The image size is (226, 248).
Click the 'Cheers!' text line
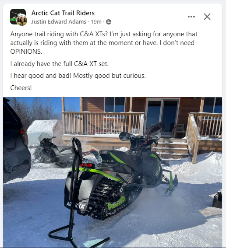click(21, 88)
